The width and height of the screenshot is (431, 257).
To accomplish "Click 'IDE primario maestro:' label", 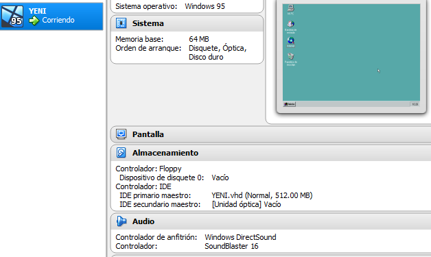I will coord(155,195).
